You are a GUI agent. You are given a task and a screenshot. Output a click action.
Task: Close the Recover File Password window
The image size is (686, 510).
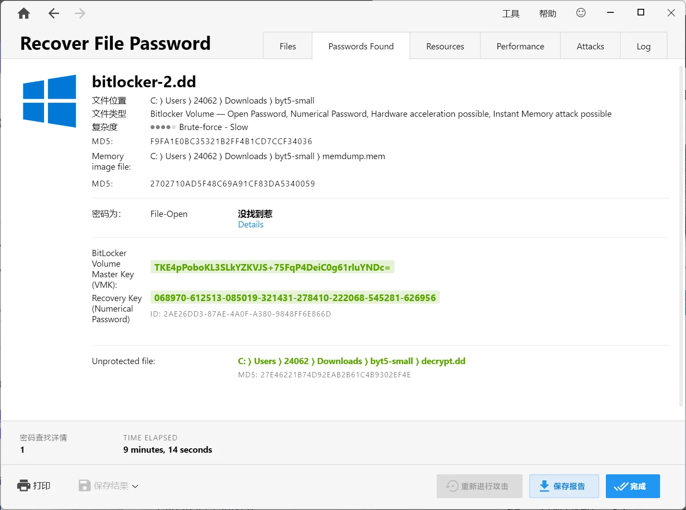(671, 13)
